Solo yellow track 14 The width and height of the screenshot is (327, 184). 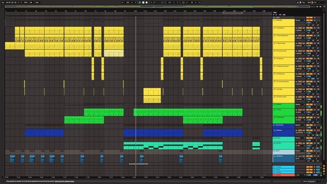click(315, 89)
